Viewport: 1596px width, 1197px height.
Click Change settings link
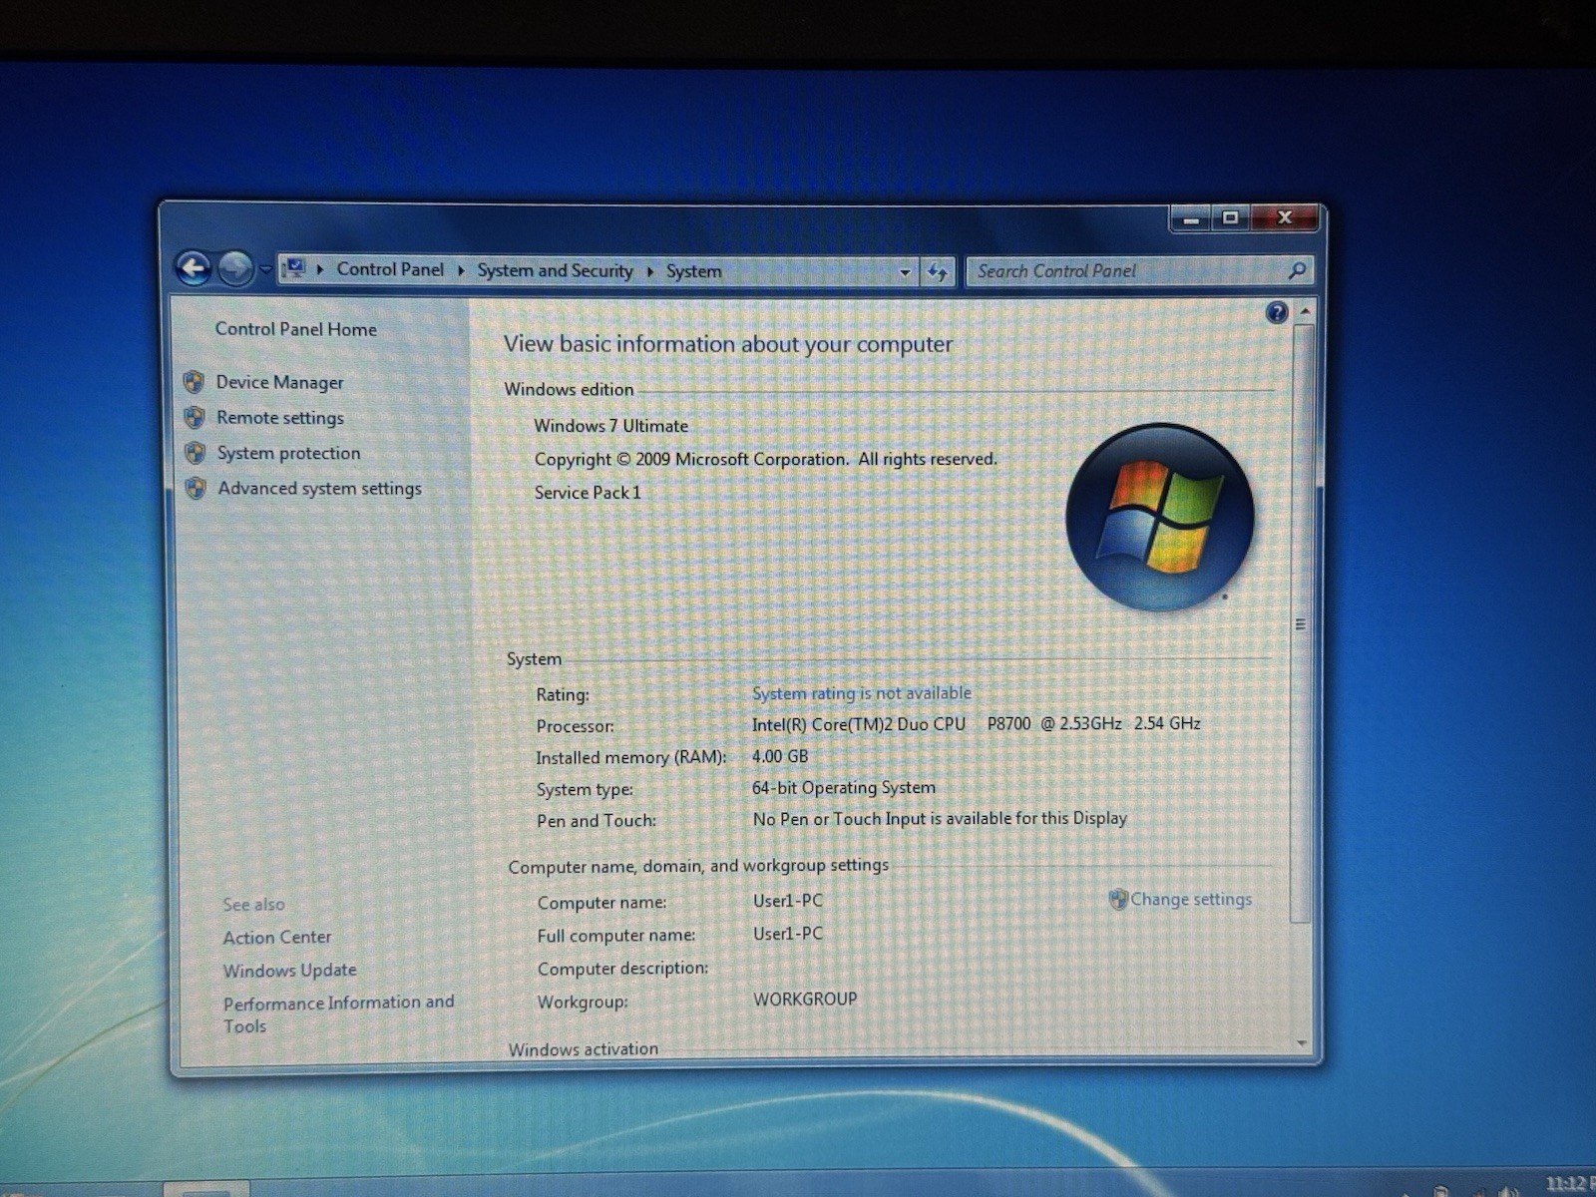click(x=1191, y=899)
